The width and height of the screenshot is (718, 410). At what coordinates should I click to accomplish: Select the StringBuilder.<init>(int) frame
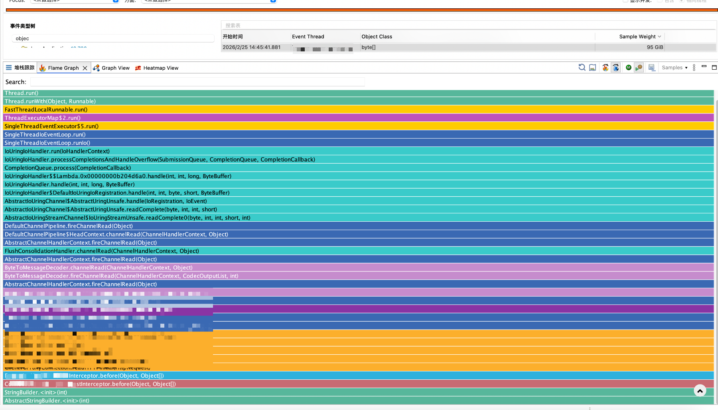point(36,392)
